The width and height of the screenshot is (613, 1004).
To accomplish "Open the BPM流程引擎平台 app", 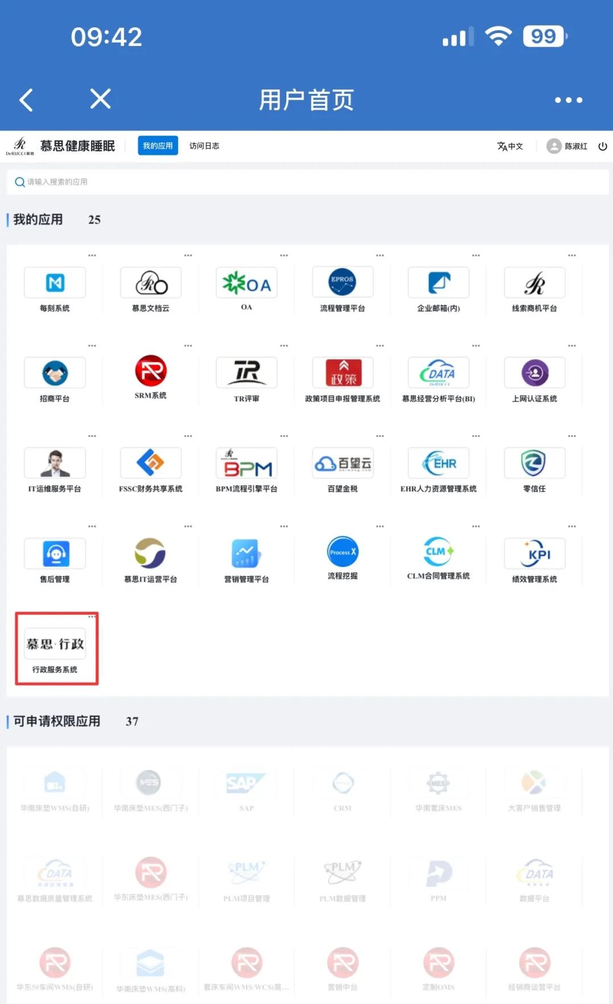I will (x=246, y=463).
